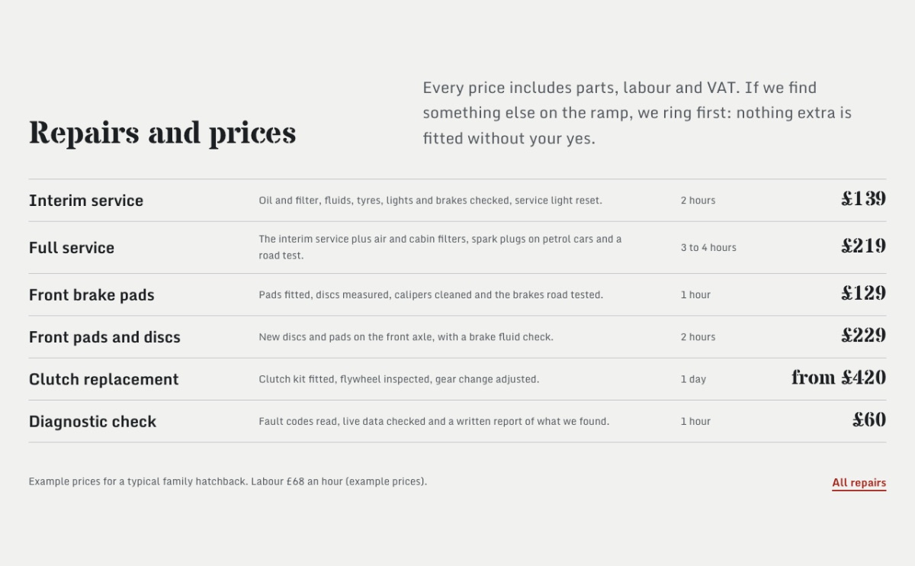
Task: Click the Full service heading
Action: point(72,248)
